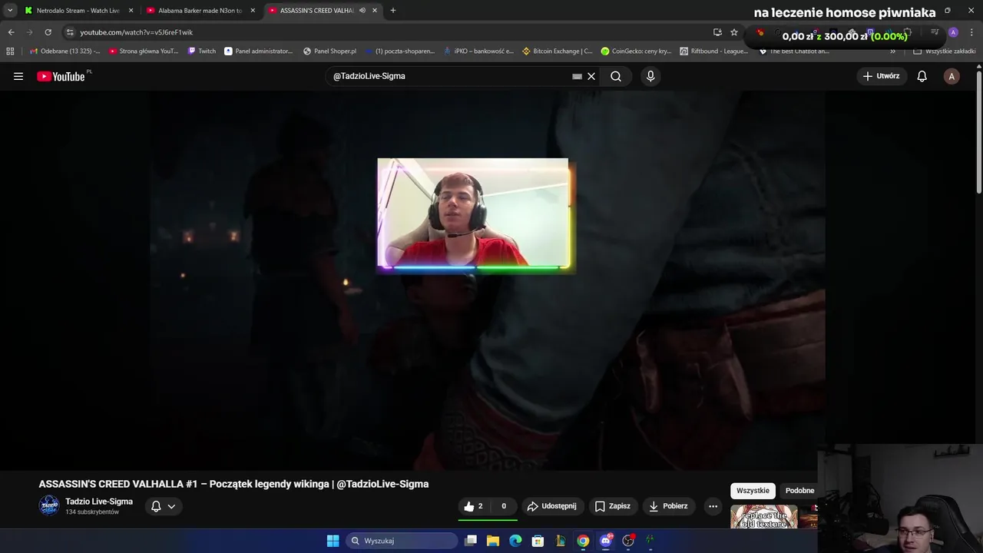The width and height of the screenshot is (983, 553).
Task: Open Panel administrator bookmark
Action: [x=259, y=51]
